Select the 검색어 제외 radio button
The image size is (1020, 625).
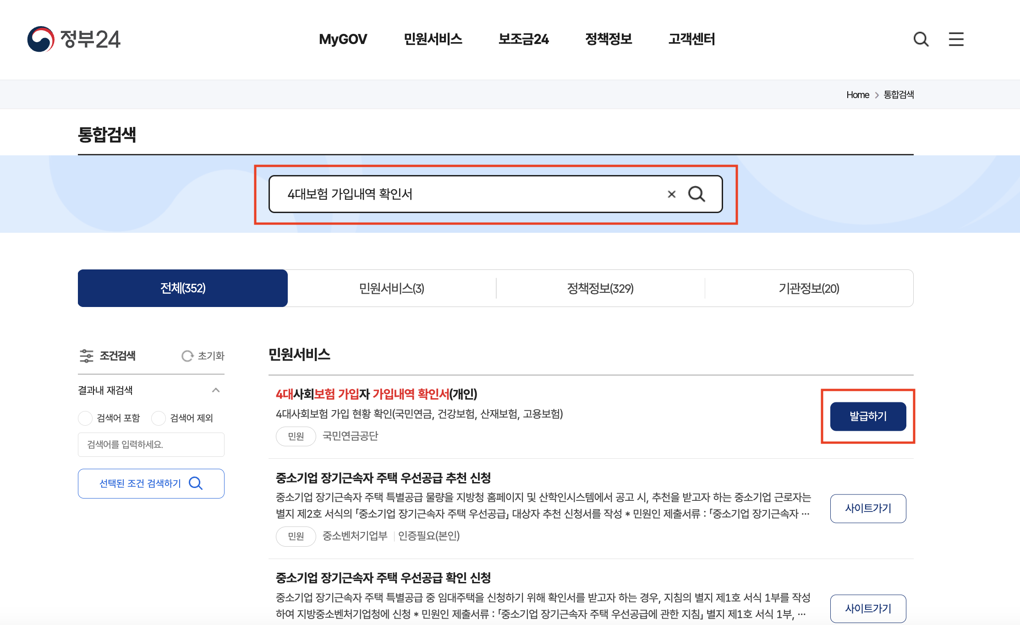click(x=159, y=418)
